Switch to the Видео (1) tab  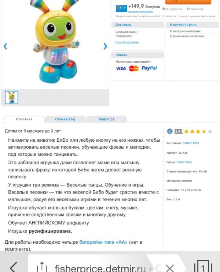[x=106, y=119]
